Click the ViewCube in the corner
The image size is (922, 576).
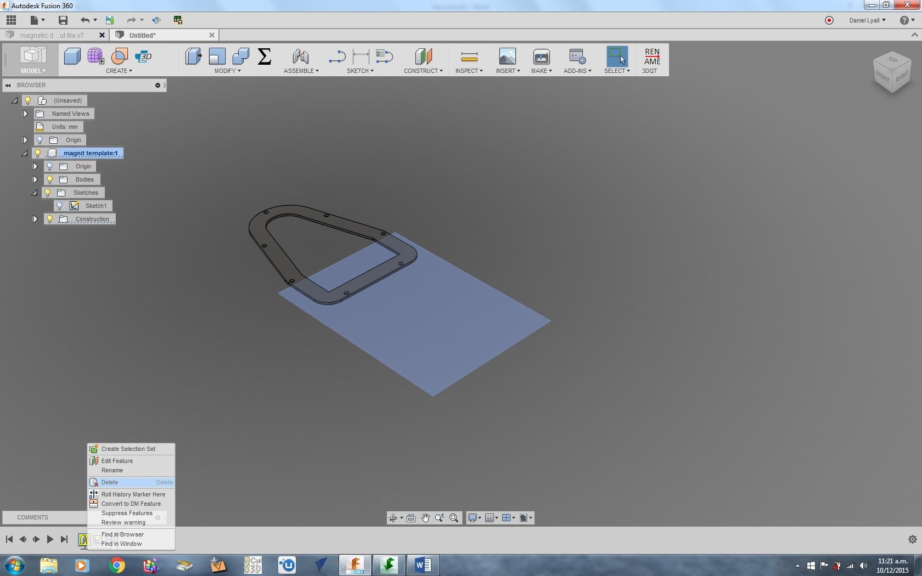click(892, 73)
